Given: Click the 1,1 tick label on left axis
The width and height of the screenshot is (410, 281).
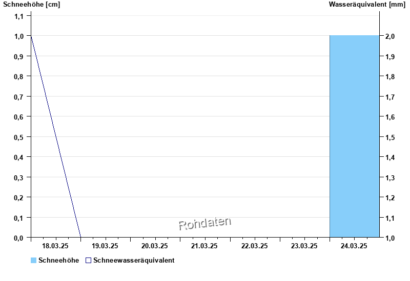Looking at the screenshot, I should tap(19, 16).
